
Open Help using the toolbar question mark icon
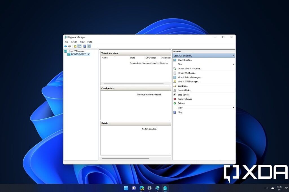click(x=85, y=46)
